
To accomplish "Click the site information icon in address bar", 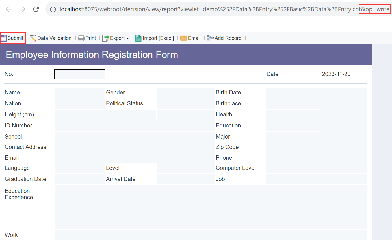I will pyautogui.click(x=53, y=9).
